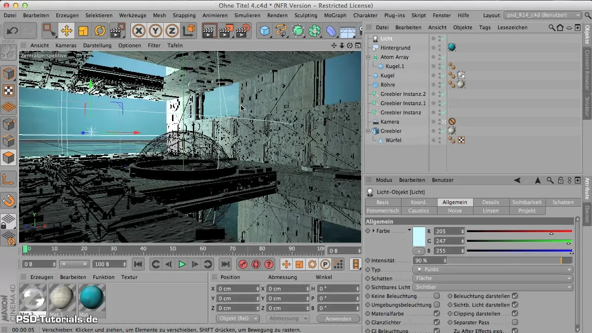This screenshot has height=333, width=592.
Task: Go to end of timeline
Action: pyautogui.click(x=225, y=264)
